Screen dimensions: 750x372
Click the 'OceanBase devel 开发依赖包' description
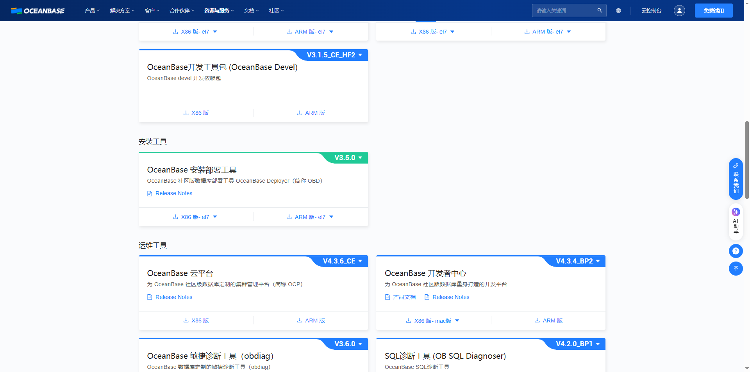184,78
